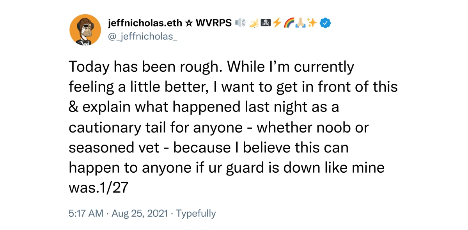The image size is (468, 230).
Task: Click the rainbow emoji in name
Action: [288, 23]
